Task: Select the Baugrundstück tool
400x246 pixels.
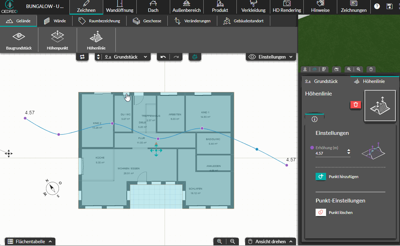Action: 19,40
